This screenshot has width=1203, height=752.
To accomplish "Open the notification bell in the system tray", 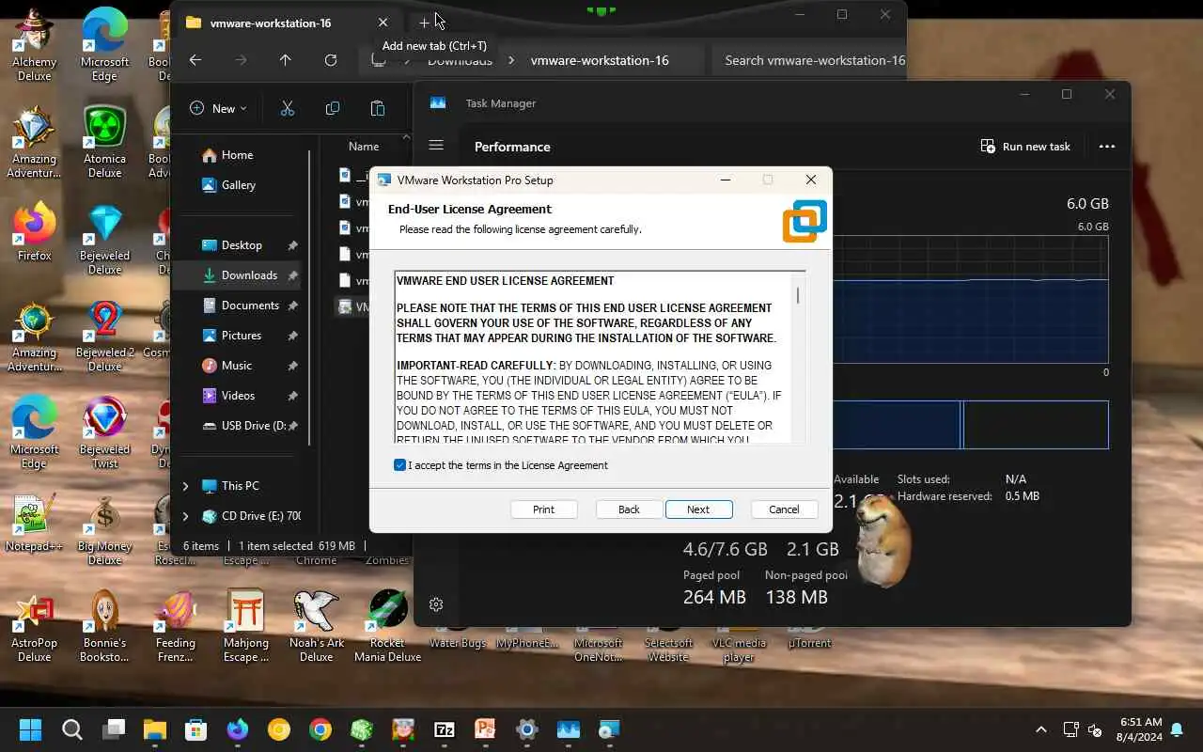I will pos(1177,729).
